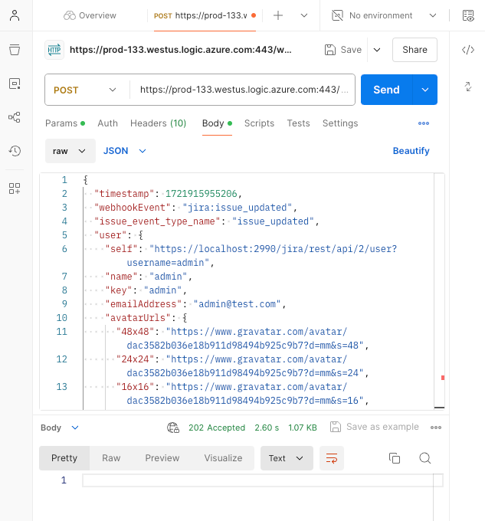
Task: Open the response more options dots
Action: [436, 428]
